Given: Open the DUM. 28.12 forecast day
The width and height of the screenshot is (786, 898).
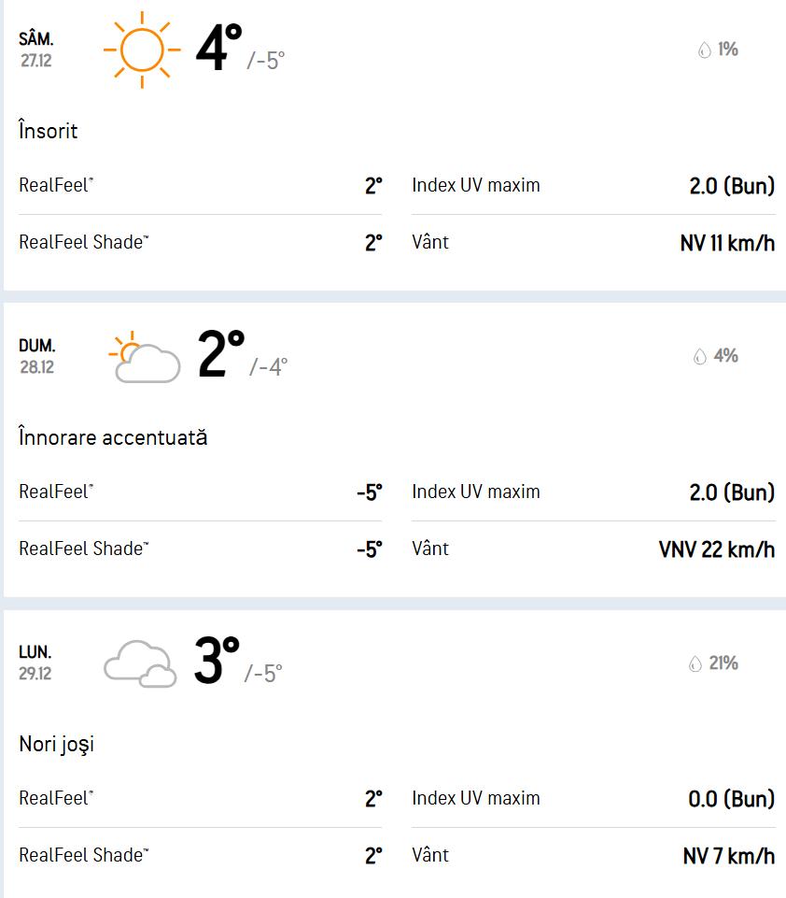Looking at the screenshot, I should point(36,356).
